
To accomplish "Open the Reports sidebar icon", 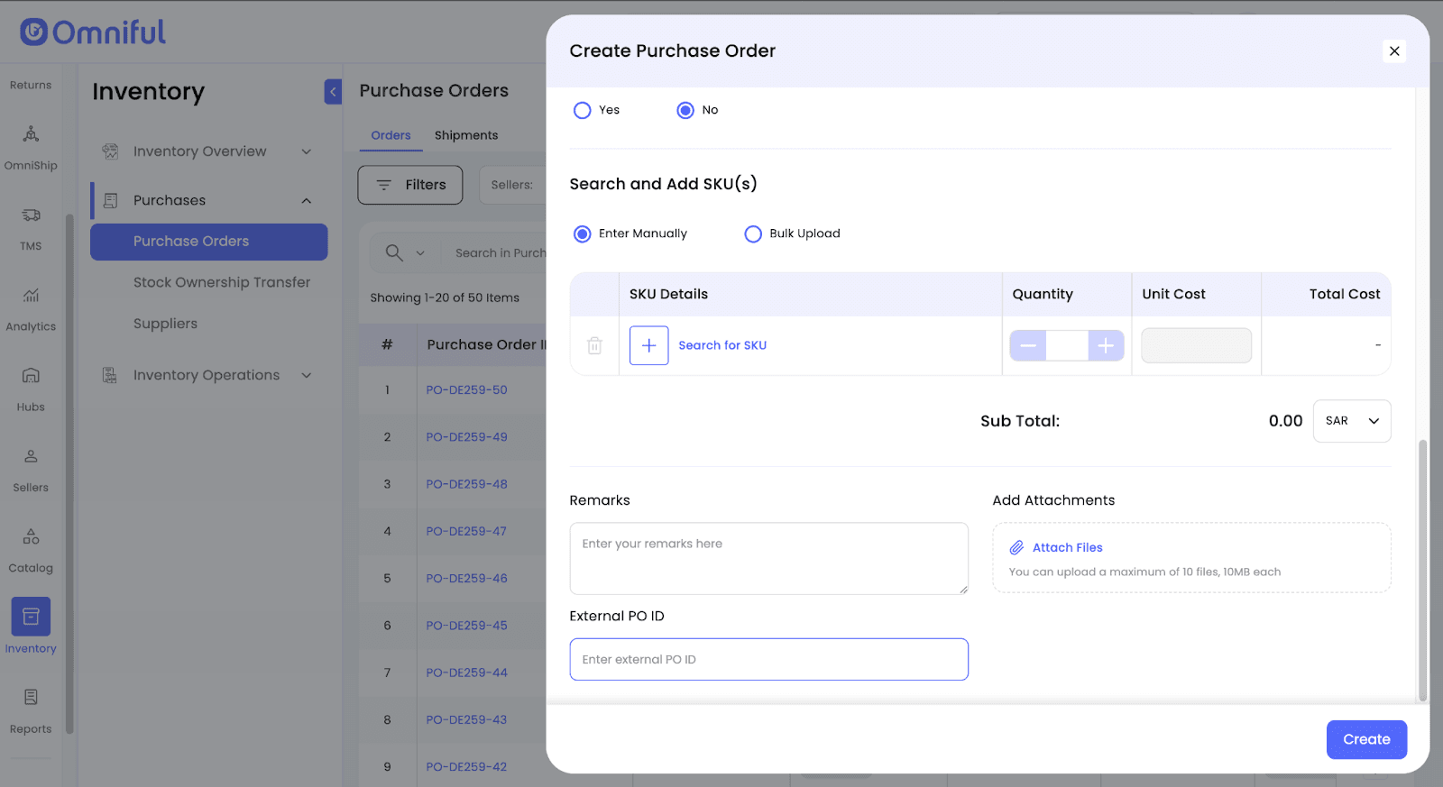I will (x=31, y=698).
